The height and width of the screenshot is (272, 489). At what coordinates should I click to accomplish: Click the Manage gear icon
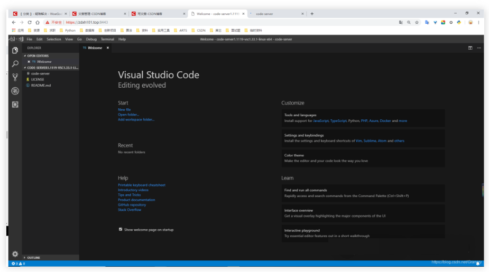pyautogui.click(x=15, y=254)
